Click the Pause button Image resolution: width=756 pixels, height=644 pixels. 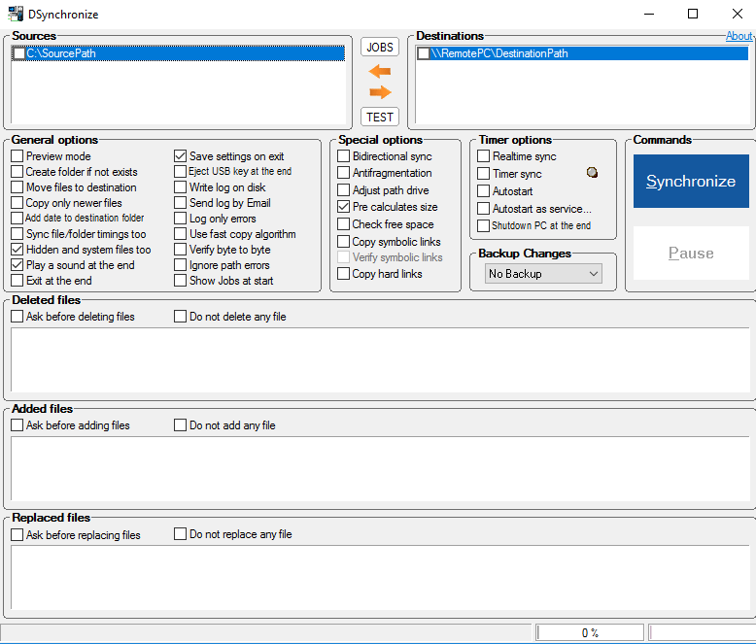(691, 254)
